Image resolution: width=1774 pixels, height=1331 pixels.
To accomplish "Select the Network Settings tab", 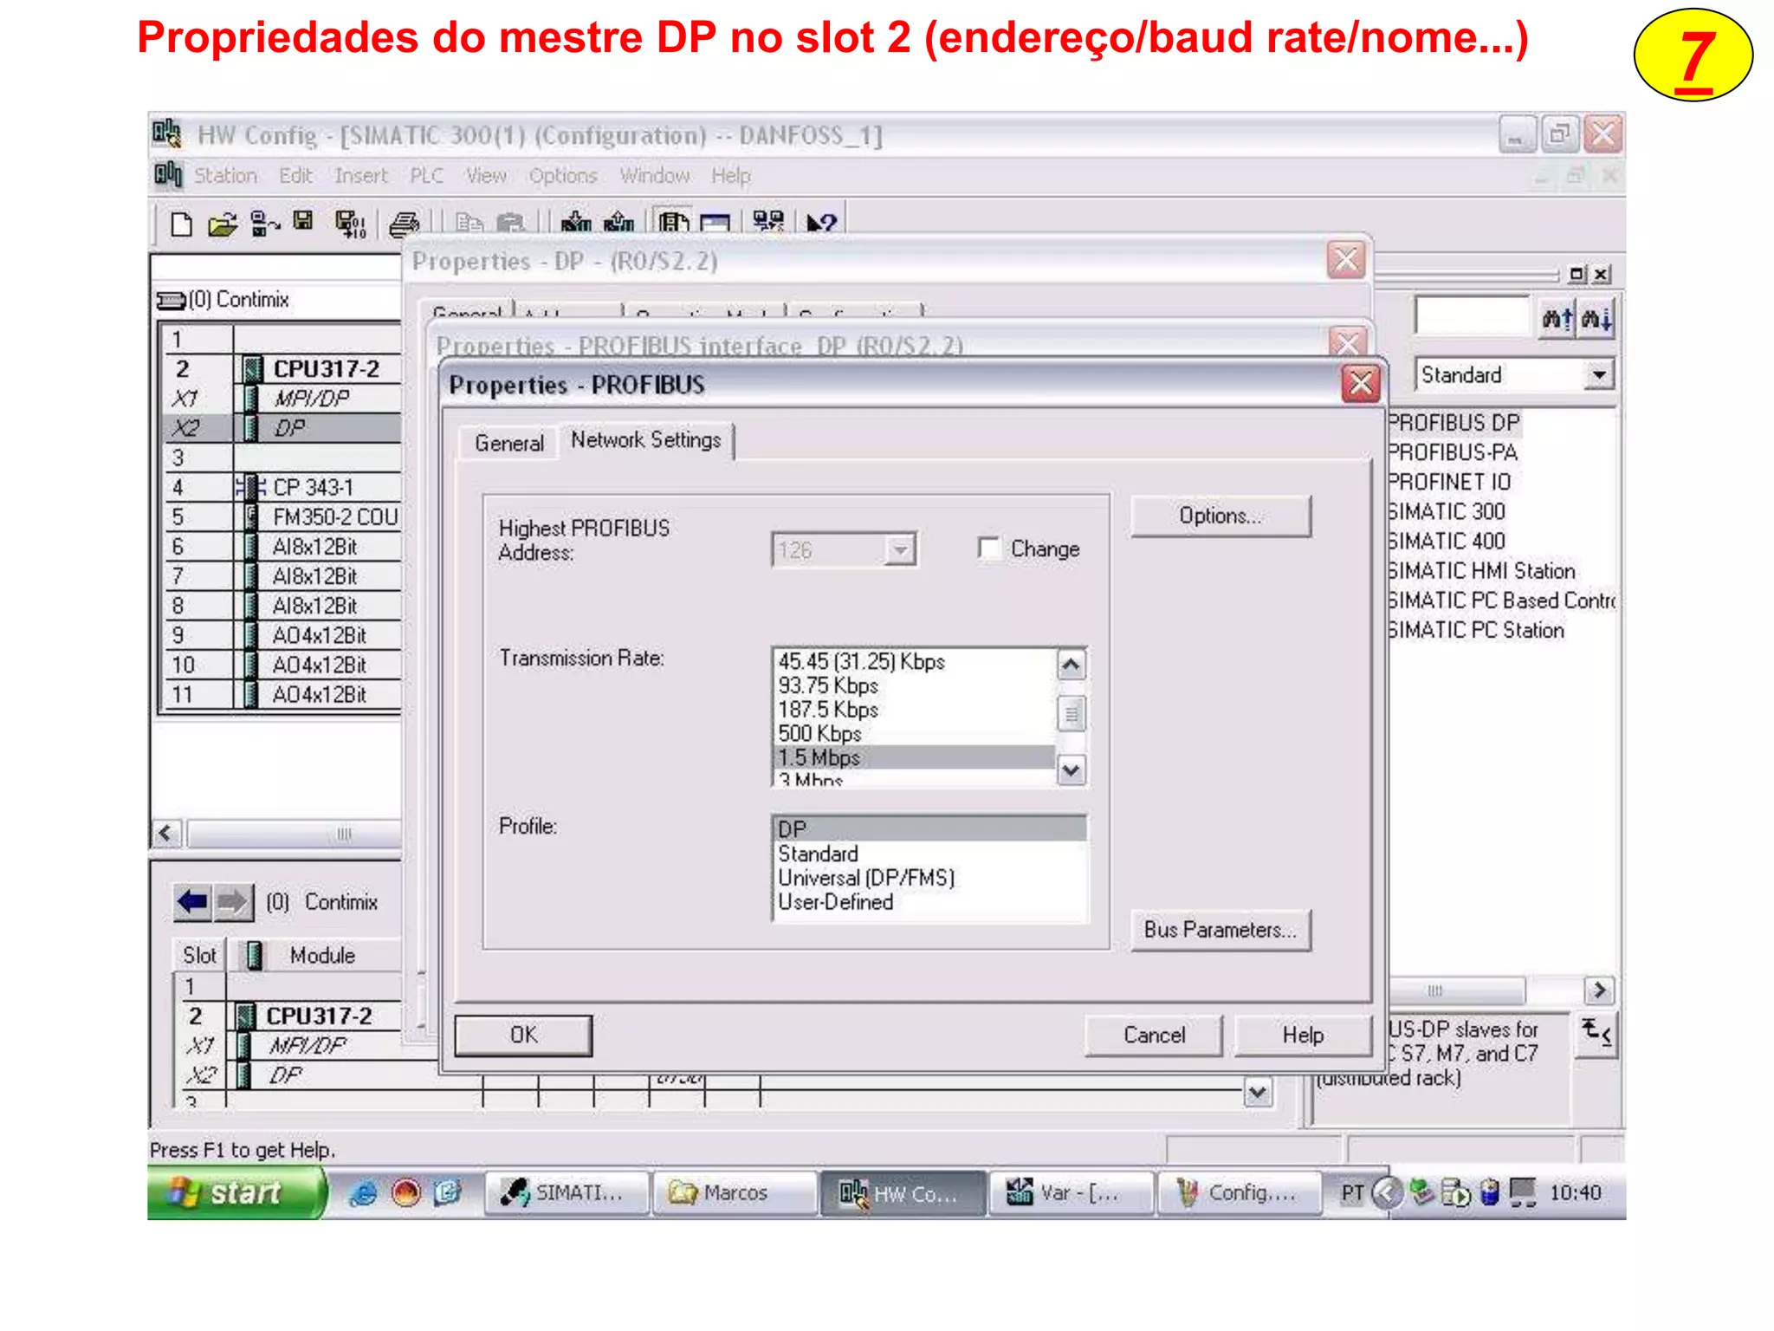I will pos(646,440).
